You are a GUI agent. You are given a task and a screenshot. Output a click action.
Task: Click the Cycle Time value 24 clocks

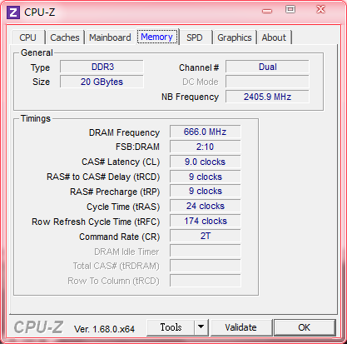(206, 206)
